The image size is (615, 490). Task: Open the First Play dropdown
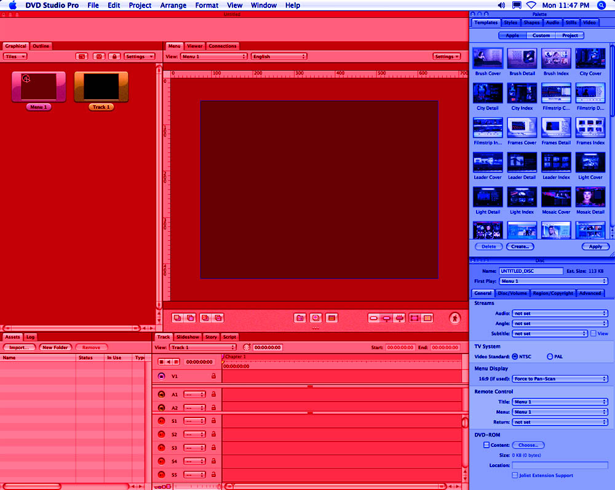coord(553,281)
